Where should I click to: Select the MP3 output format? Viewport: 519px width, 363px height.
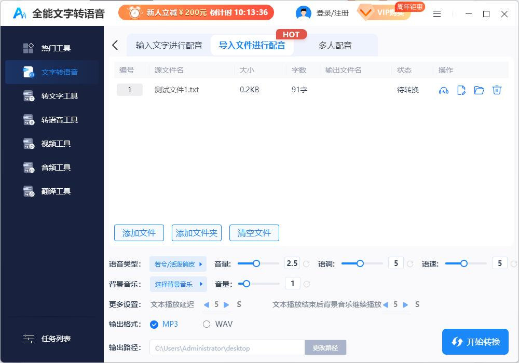click(x=154, y=324)
